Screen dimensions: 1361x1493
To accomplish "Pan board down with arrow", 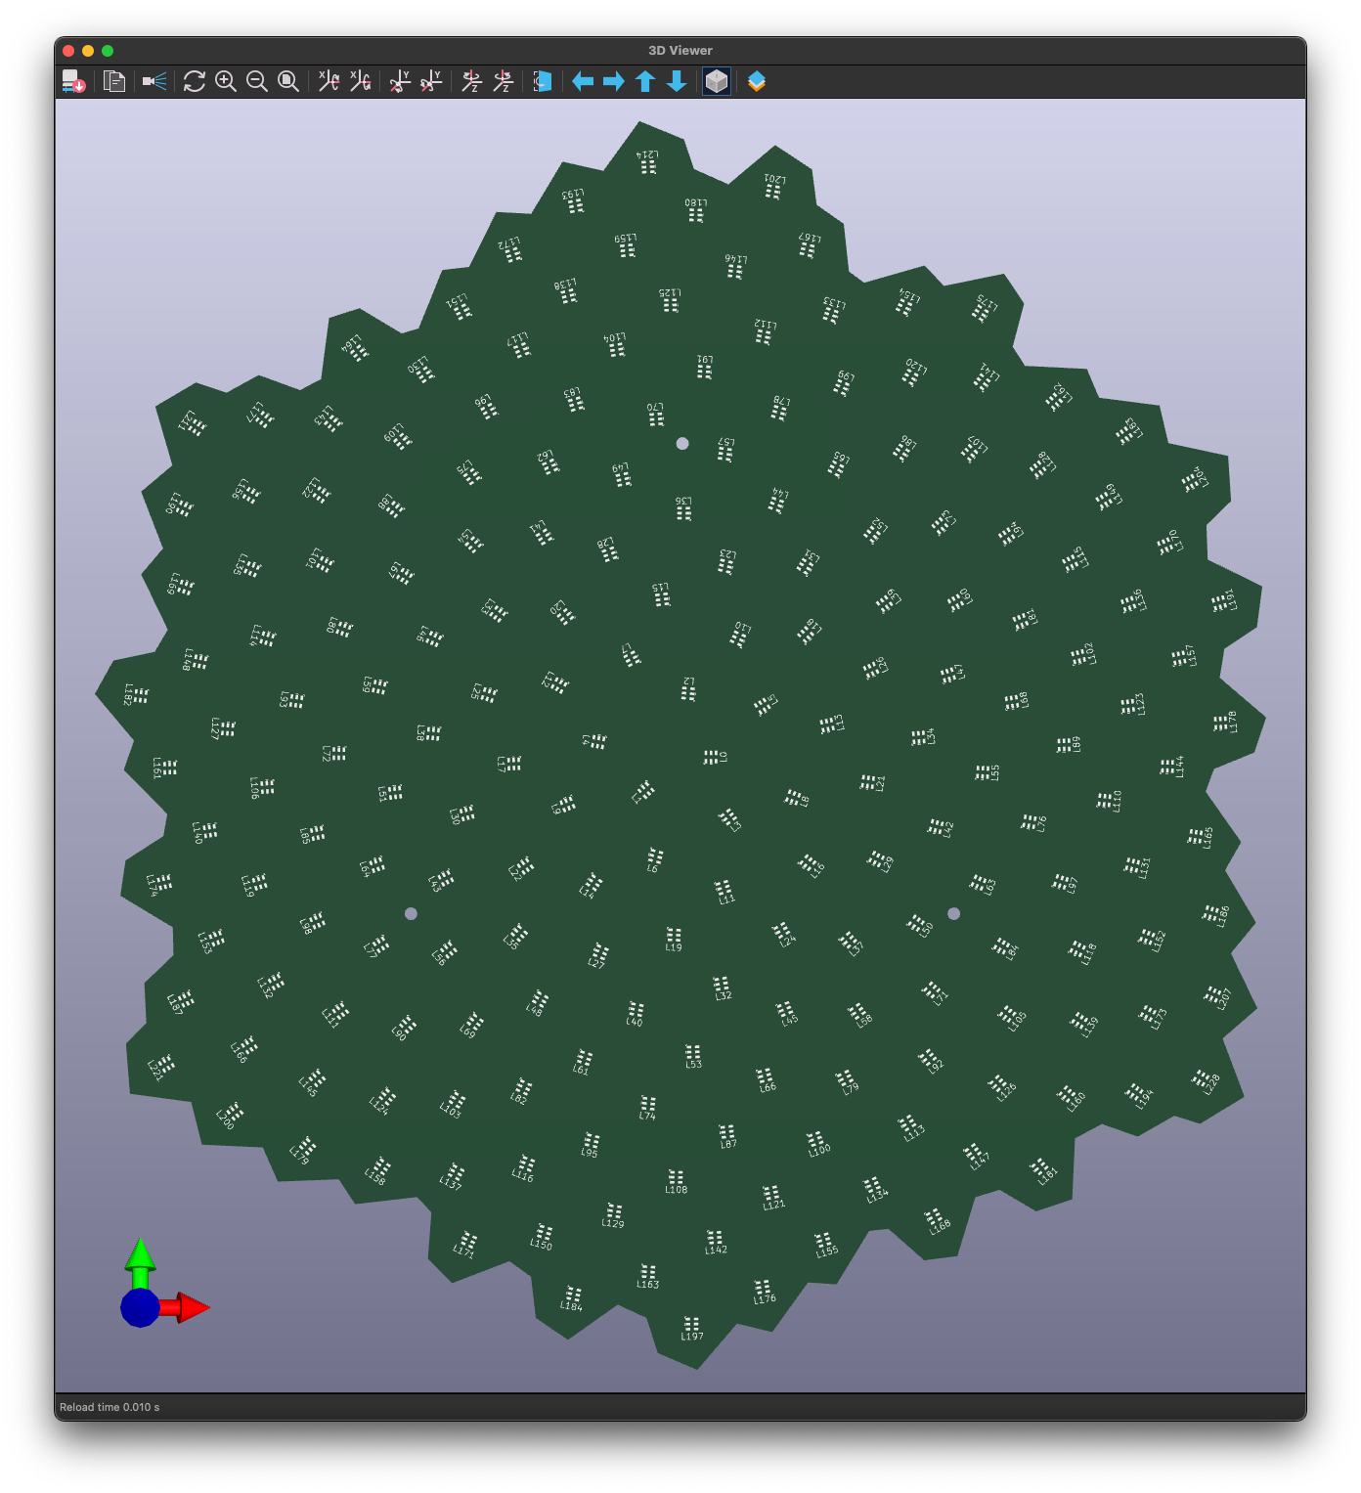I will click(677, 81).
